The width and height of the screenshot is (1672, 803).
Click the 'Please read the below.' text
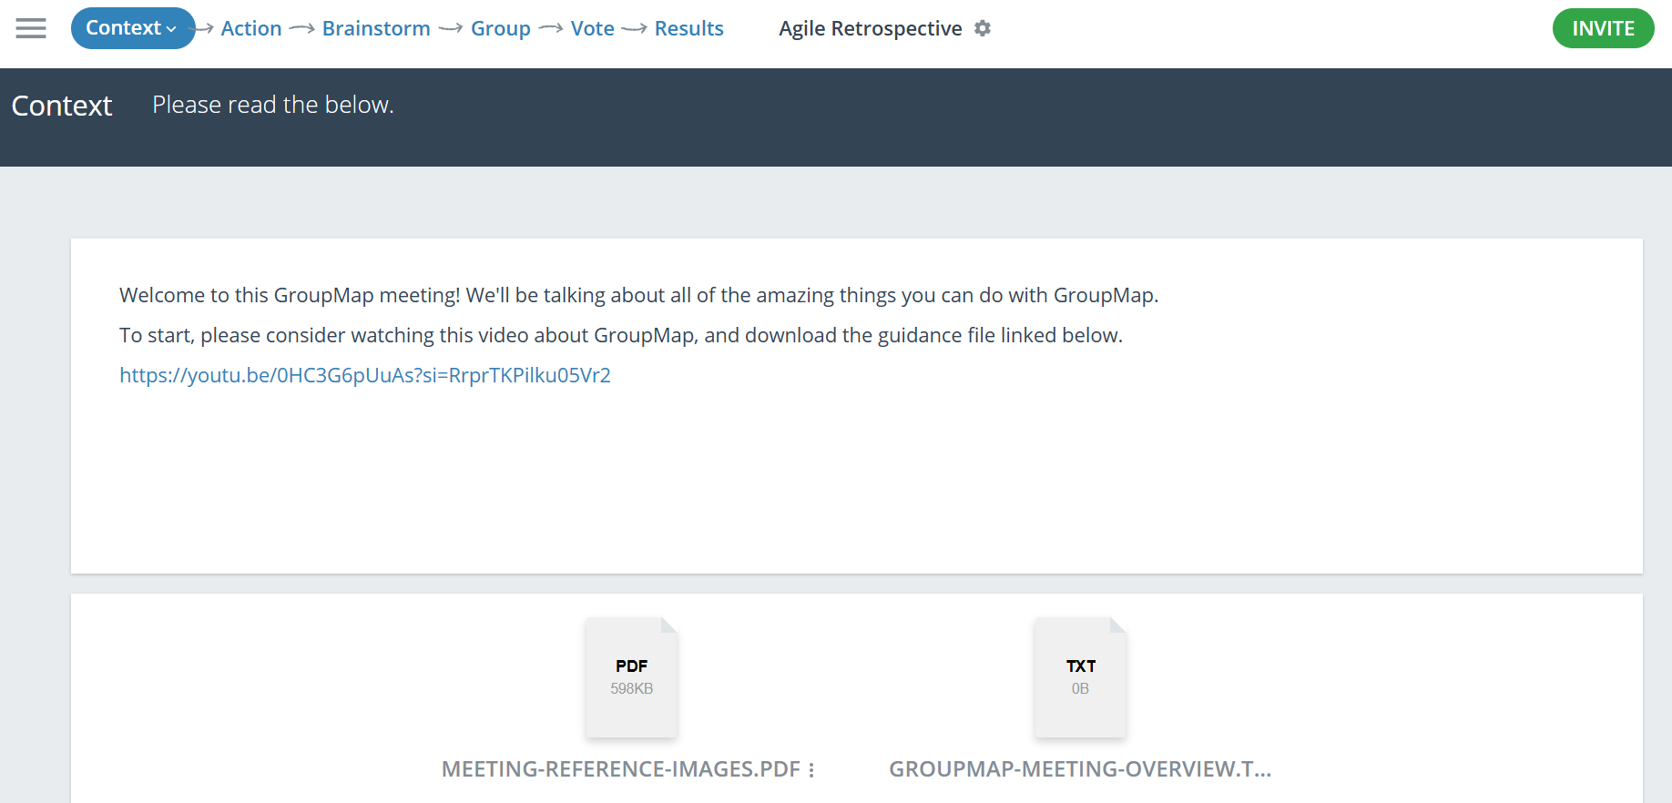(x=273, y=105)
